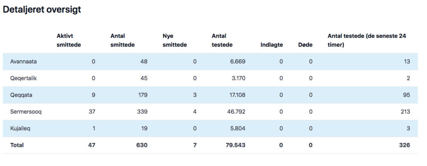This screenshot has width=427, height=166.
Task: Select the total 79.543 tested value
Action: pyautogui.click(x=235, y=145)
